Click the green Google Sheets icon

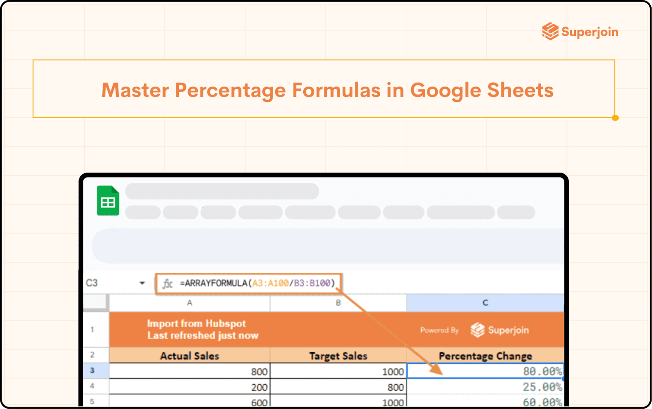(x=108, y=200)
